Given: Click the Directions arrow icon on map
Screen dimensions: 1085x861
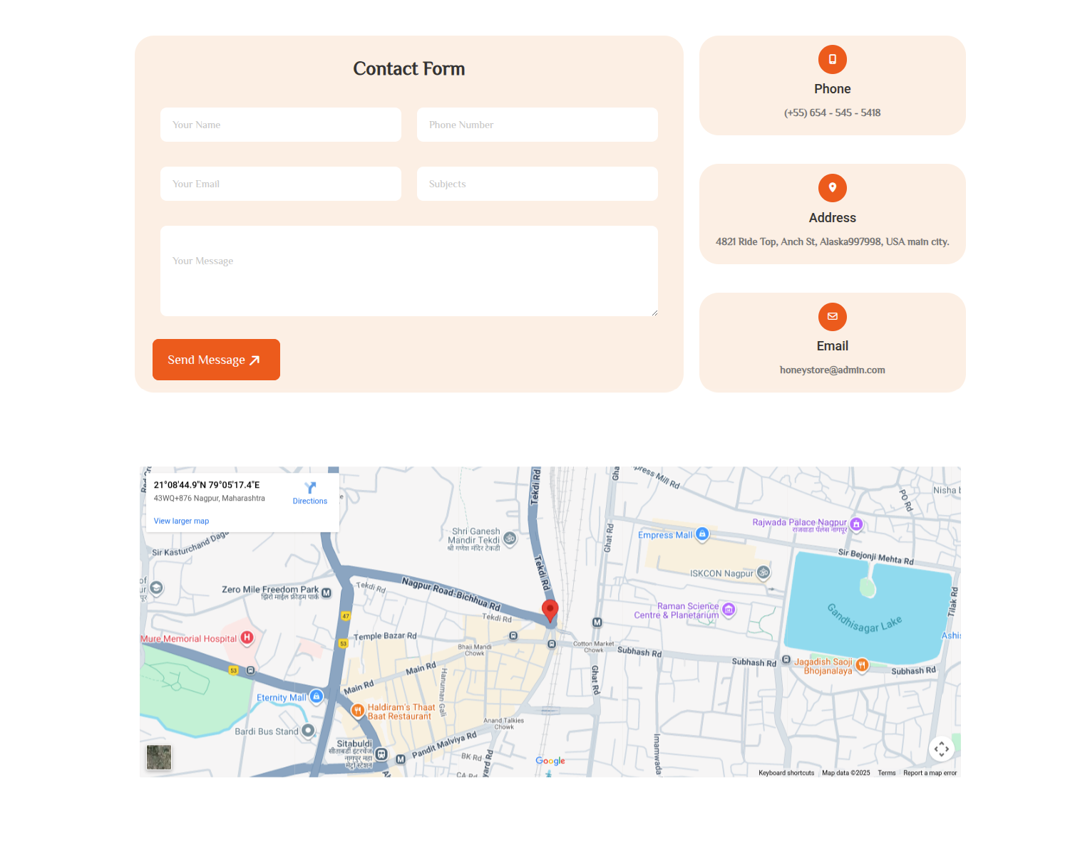Looking at the screenshot, I should [x=310, y=488].
